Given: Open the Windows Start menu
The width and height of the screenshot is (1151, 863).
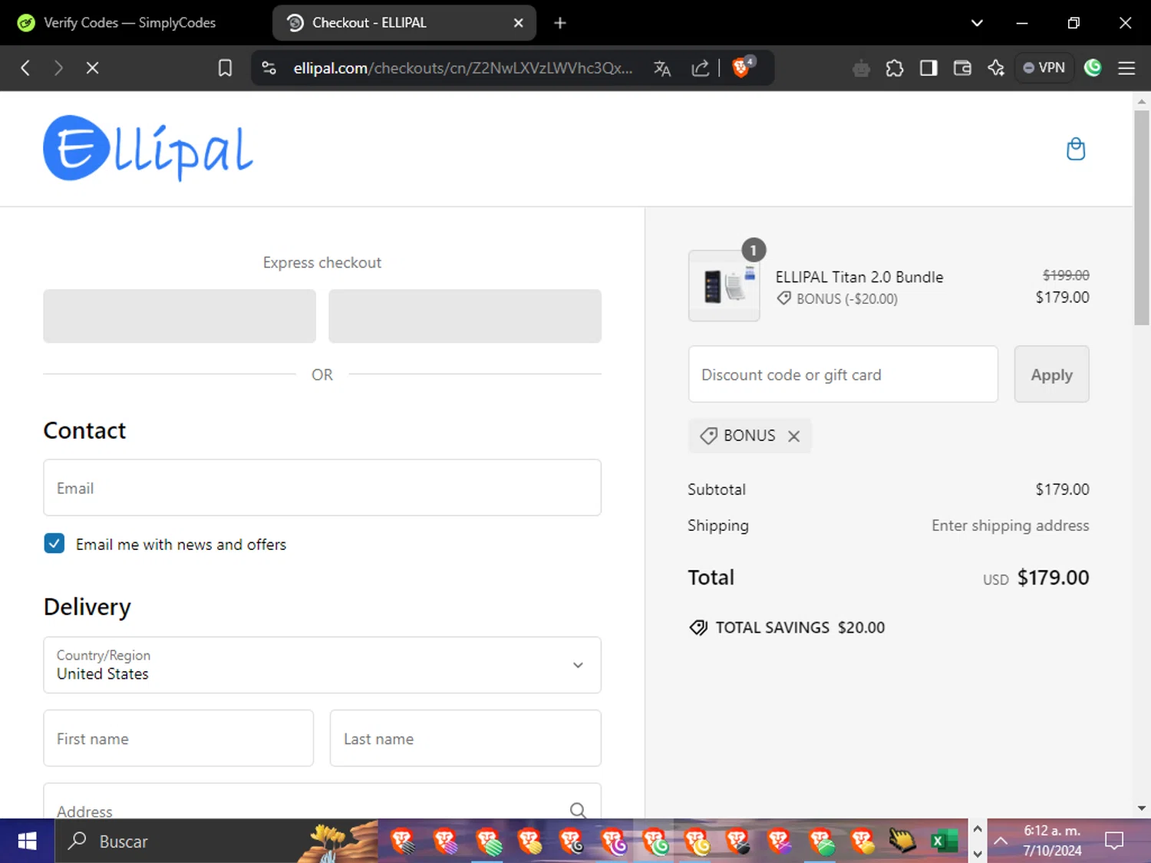Looking at the screenshot, I should 27,842.
